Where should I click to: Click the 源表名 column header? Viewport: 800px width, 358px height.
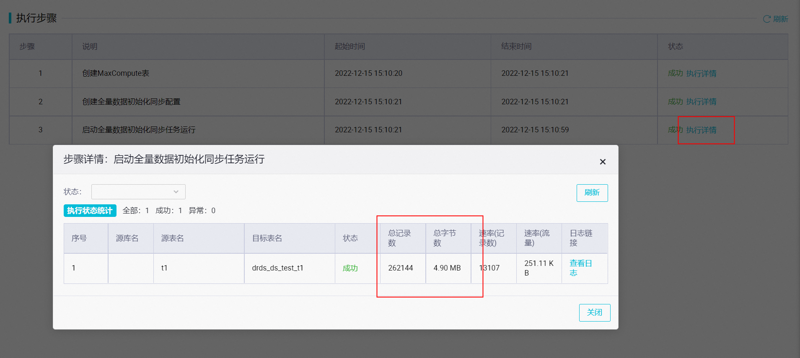click(x=172, y=238)
